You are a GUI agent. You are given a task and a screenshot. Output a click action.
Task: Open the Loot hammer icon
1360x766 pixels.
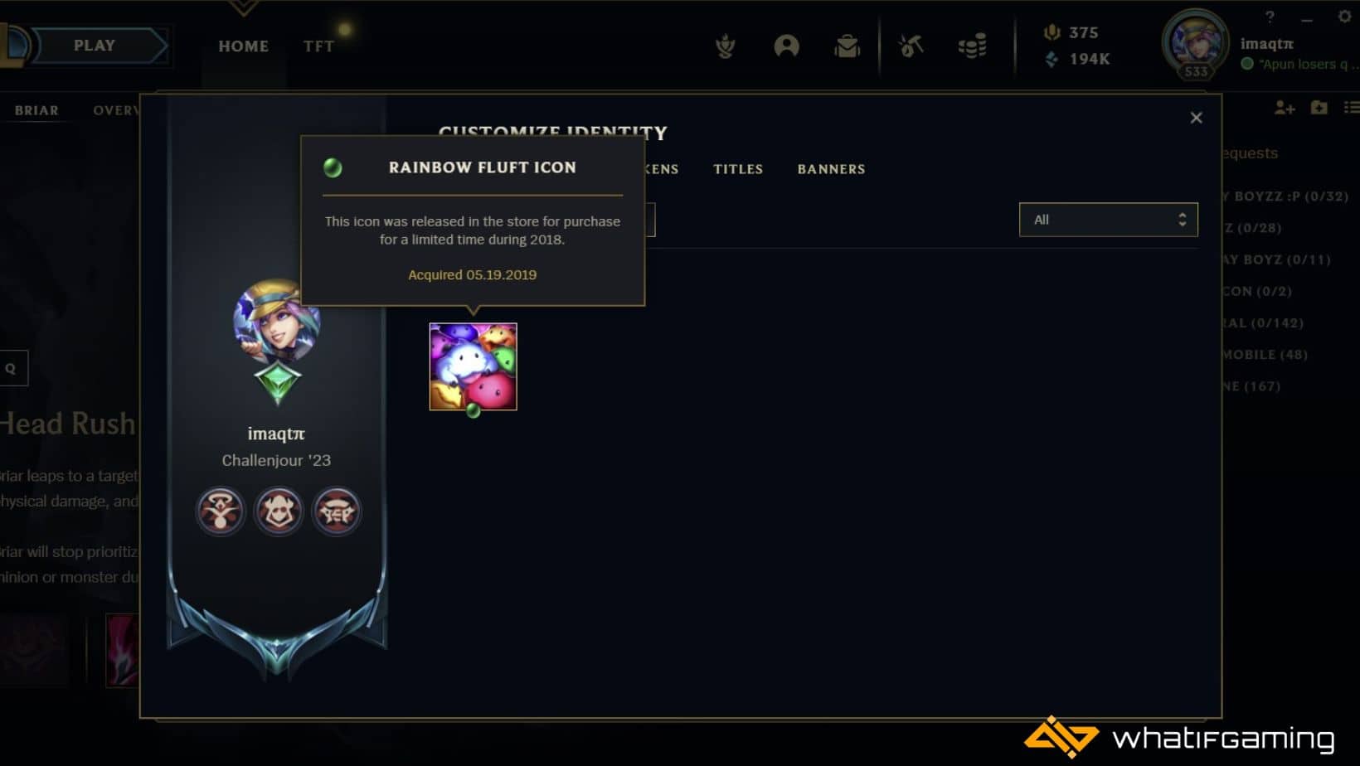tap(911, 46)
